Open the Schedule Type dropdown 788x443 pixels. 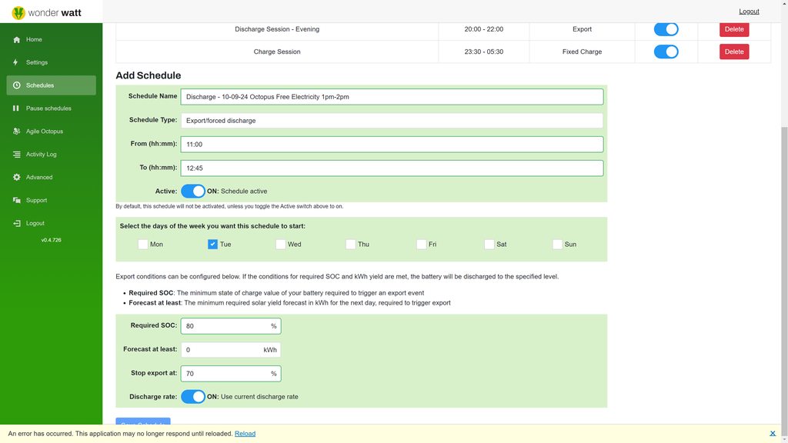tap(392, 121)
